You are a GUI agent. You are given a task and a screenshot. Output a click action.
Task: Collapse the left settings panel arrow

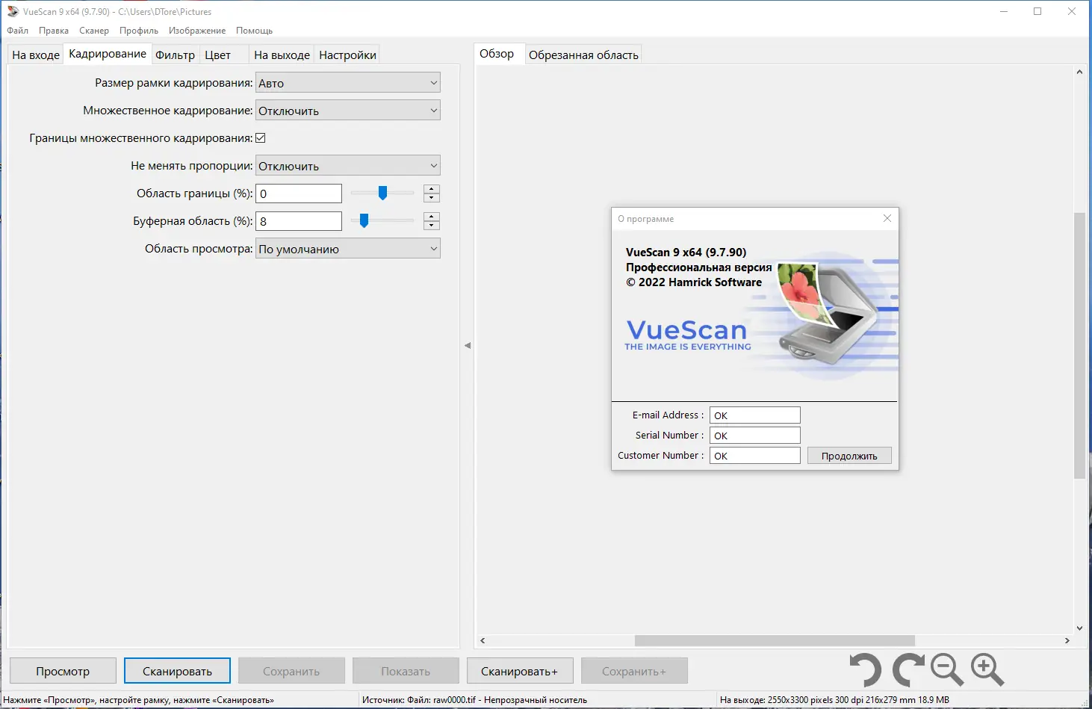pos(468,345)
